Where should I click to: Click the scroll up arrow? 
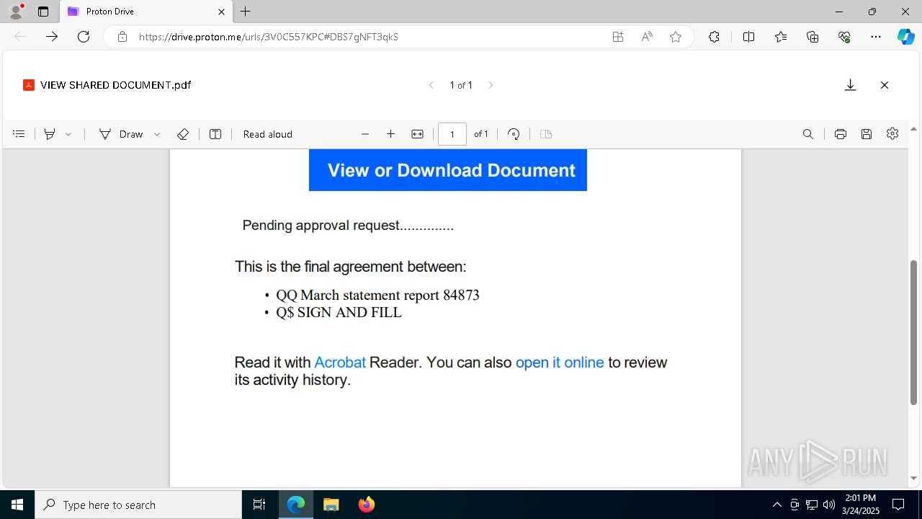[x=914, y=130]
